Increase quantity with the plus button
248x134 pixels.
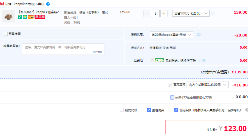164,13
